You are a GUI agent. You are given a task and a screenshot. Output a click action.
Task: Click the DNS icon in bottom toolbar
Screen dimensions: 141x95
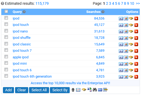(100, 90)
